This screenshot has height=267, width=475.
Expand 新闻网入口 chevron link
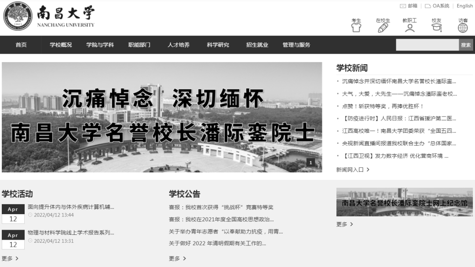click(x=353, y=170)
